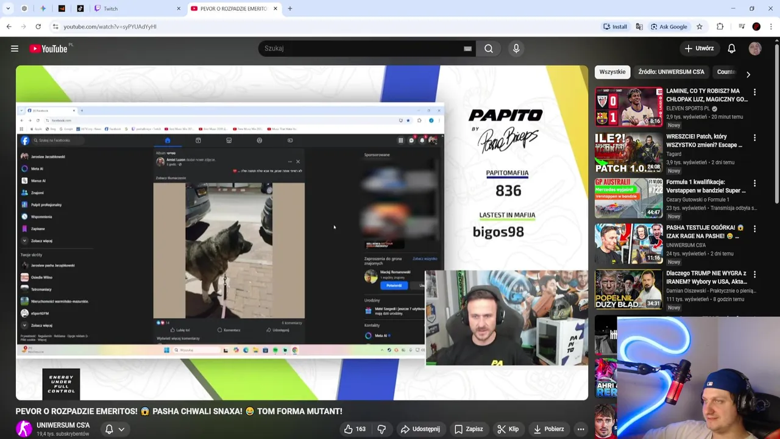Open the PATCH 1.0 Escape thumbnail
Viewport: 780px width, 439px height.
pyautogui.click(x=628, y=152)
